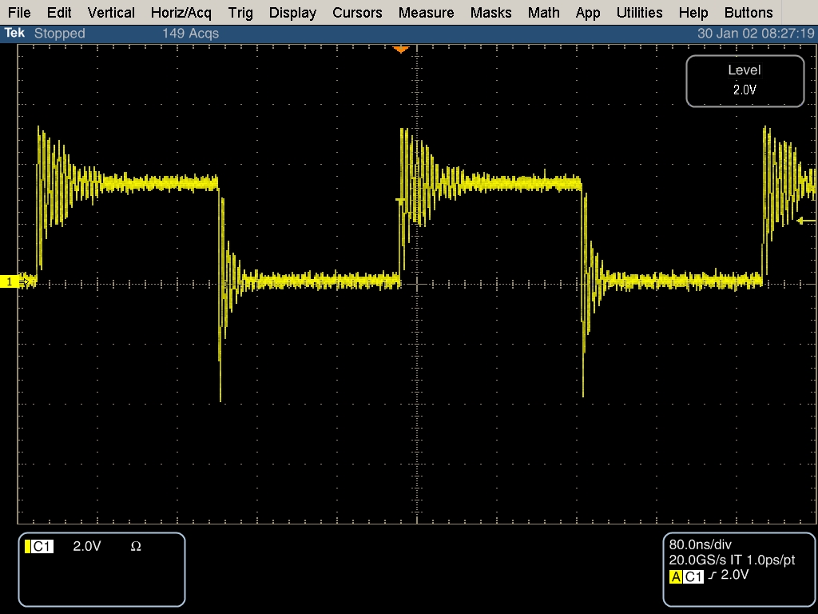Click the rising edge trigger slope icon
This screenshot has height=614, width=818.
click(x=712, y=576)
